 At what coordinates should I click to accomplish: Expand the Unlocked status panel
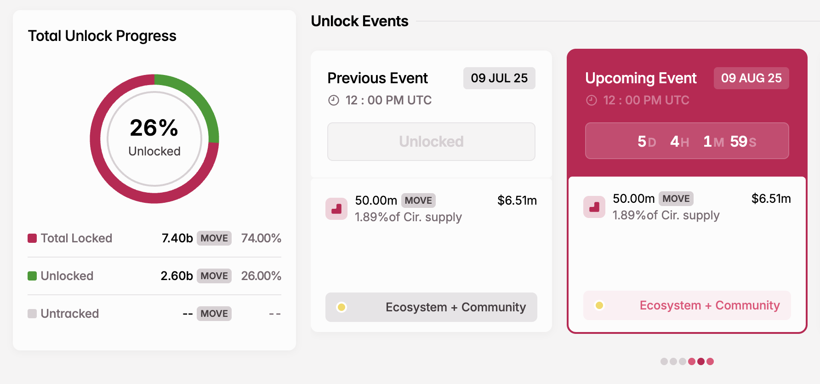[x=431, y=142]
